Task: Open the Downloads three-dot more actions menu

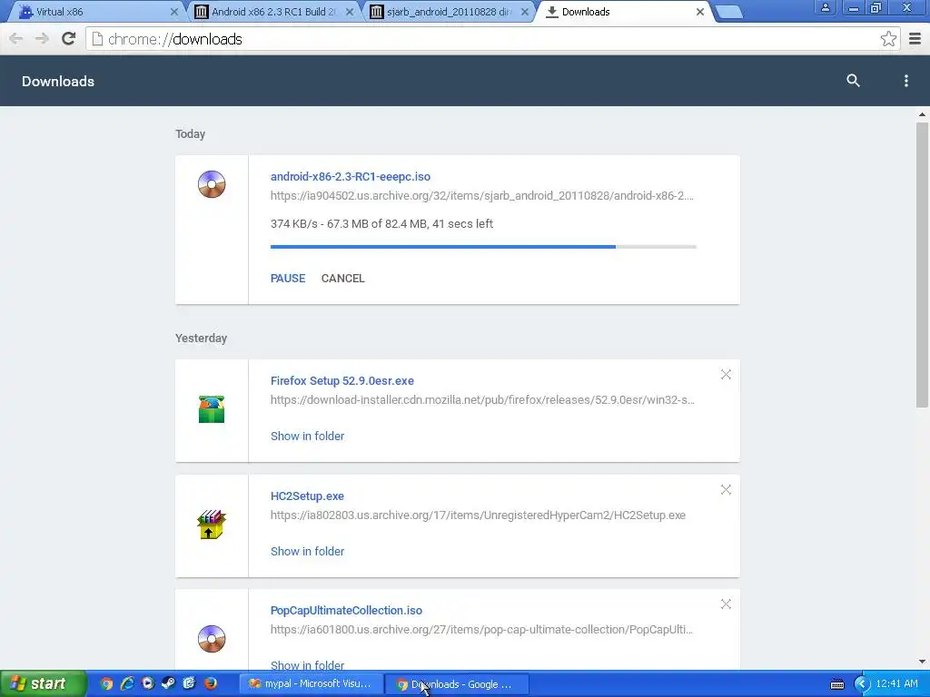Action: point(905,81)
